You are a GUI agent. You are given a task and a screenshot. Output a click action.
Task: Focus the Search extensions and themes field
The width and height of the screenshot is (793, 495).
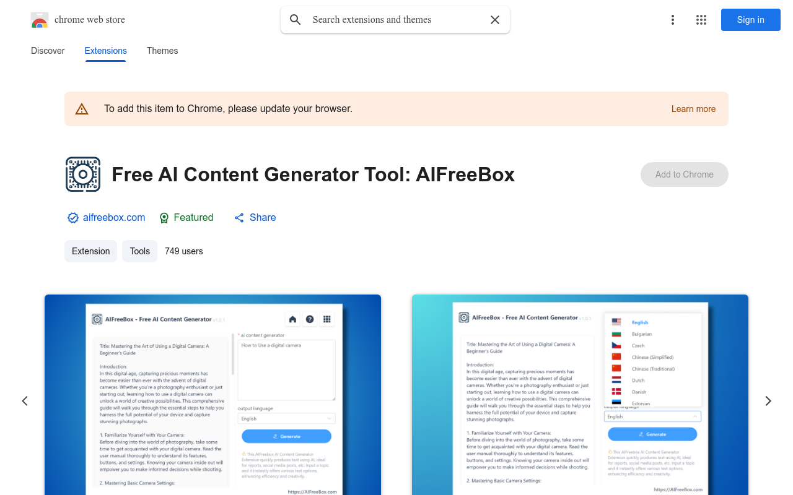(x=395, y=20)
